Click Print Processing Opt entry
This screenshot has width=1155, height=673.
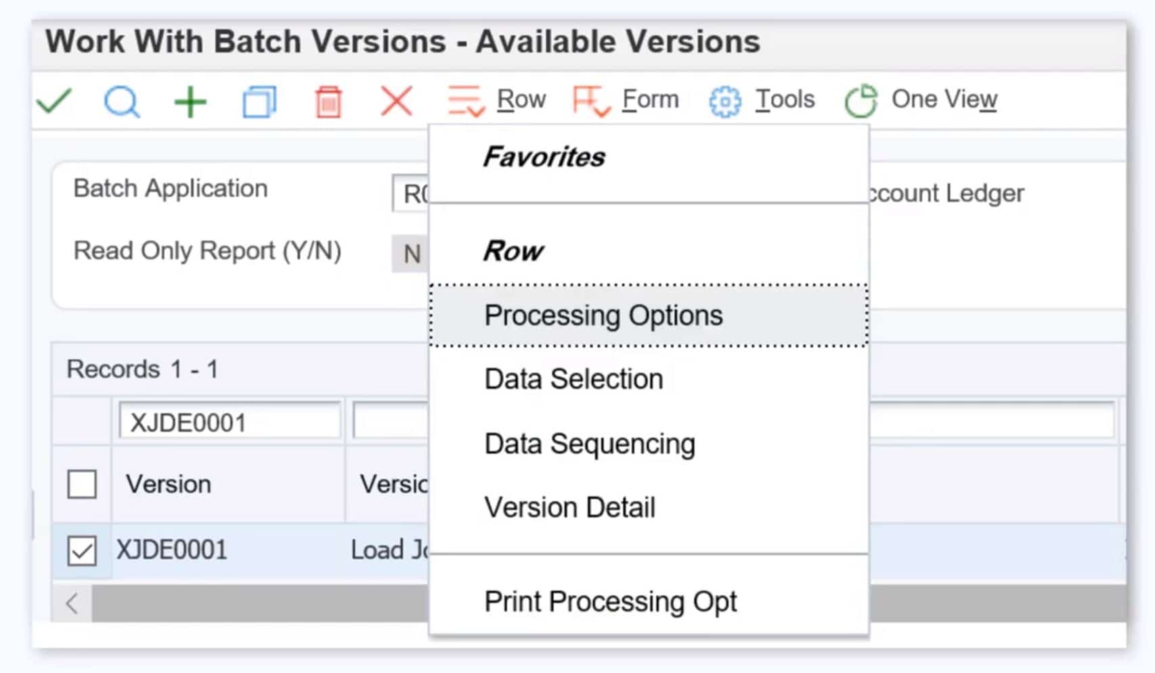610,601
